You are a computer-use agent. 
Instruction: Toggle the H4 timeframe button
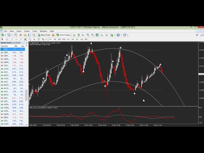coord(73,39)
